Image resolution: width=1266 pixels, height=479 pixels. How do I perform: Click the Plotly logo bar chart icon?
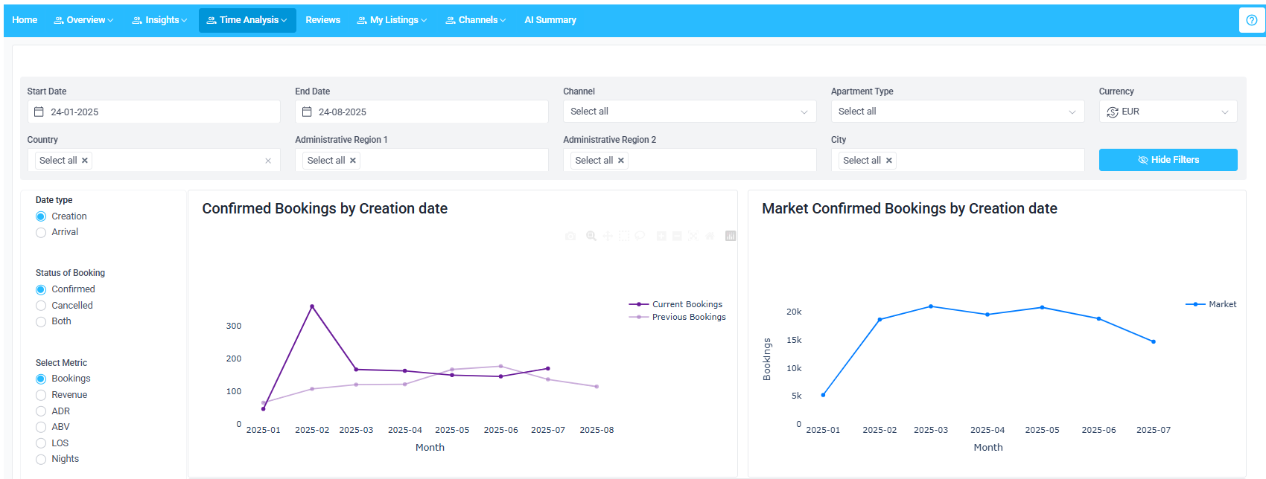731,236
